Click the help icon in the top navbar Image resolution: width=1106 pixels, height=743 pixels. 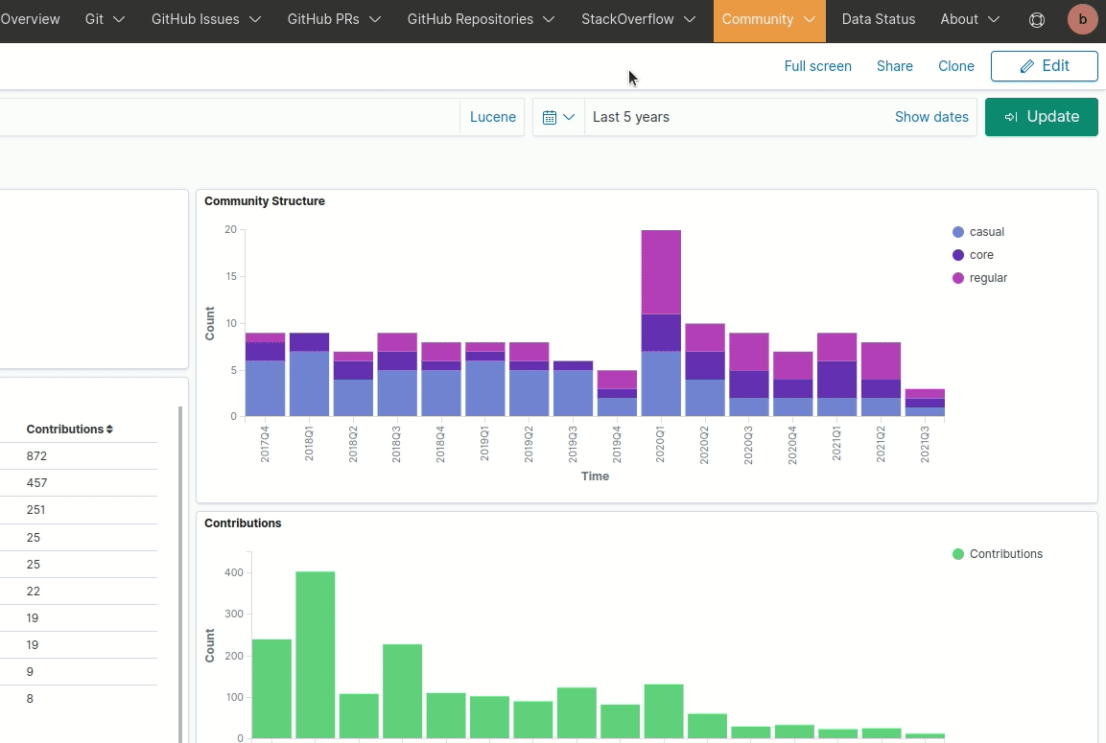coord(1036,19)
